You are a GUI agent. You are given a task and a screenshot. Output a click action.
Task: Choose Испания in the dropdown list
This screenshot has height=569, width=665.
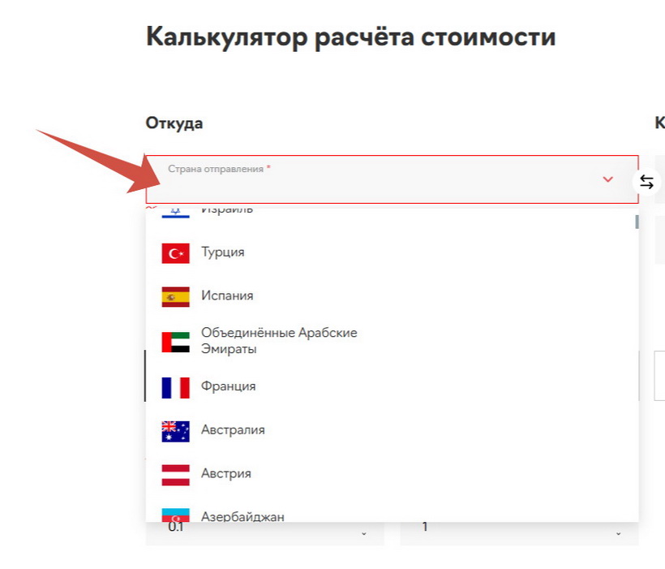coord(227,296)
